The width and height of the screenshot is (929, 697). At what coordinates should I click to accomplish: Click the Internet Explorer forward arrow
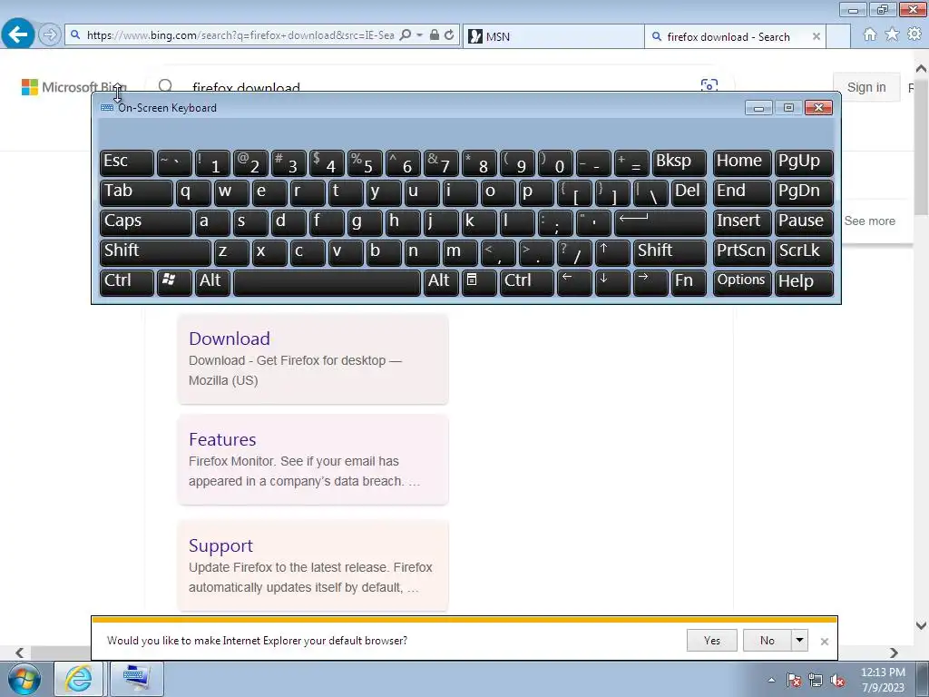pyautogui.click(x=50, y=35)
